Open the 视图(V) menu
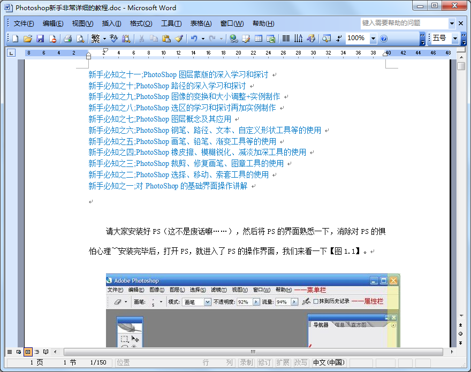Screen dimensions: 471x372 tap(82, 24)
